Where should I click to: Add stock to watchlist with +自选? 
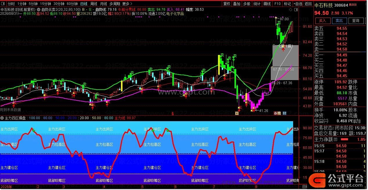297,4
